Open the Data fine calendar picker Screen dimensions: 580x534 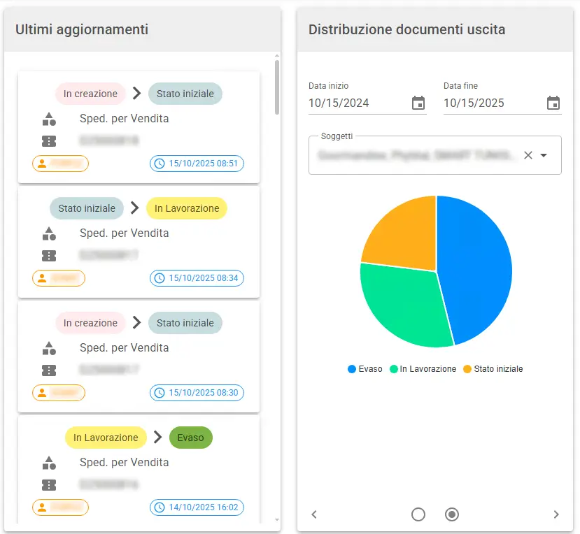pyautogui.click(x=553, y=103)
